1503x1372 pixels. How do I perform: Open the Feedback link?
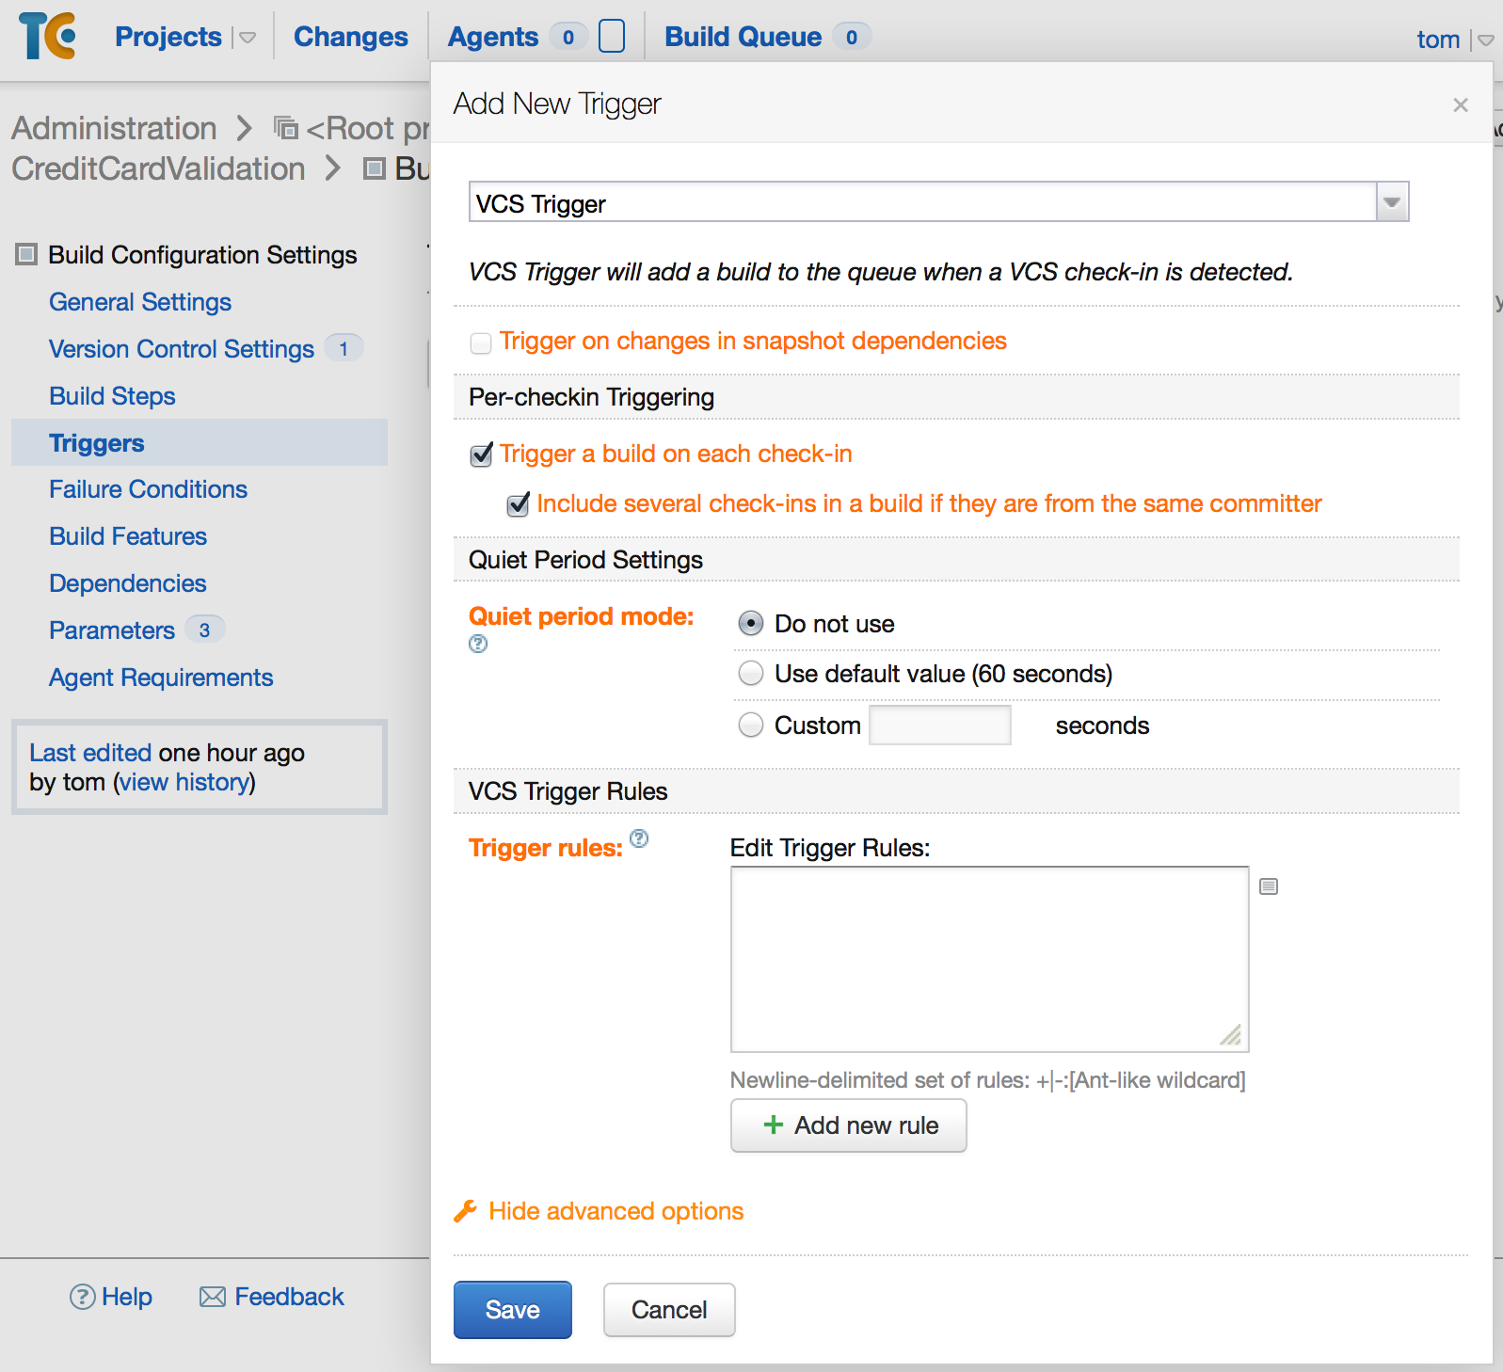(x=289, y=1297)
